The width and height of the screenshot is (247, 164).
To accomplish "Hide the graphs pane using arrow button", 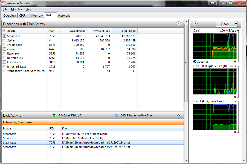I will tap(195, 24).
